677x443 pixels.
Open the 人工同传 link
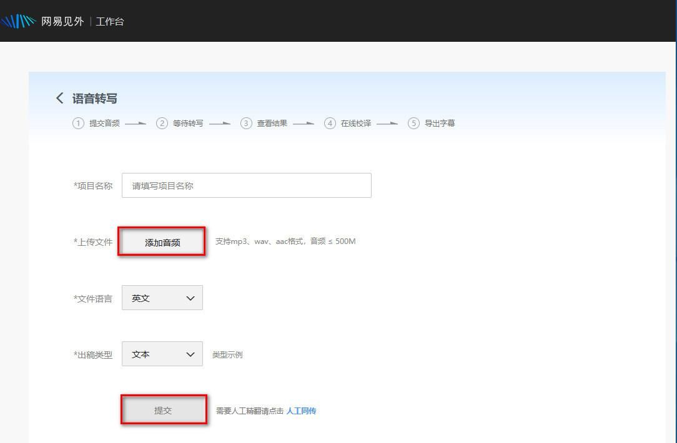pyautogui.click(x=301, y=411)
